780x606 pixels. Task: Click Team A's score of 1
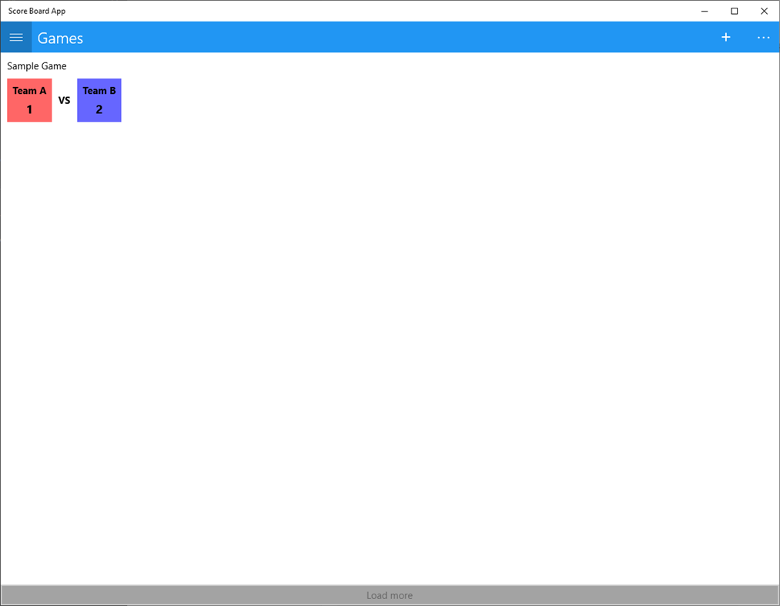29,109
